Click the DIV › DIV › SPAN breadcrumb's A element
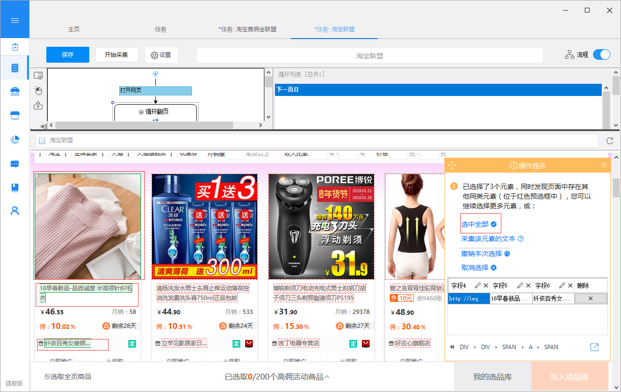The width and height of the screenshot is (621, 392). pos(530,347)
